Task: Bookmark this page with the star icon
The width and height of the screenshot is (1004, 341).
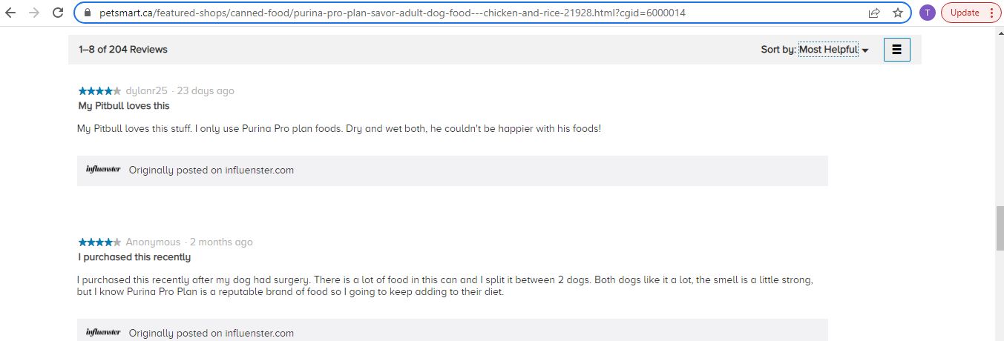Action: tap(897, 13)
